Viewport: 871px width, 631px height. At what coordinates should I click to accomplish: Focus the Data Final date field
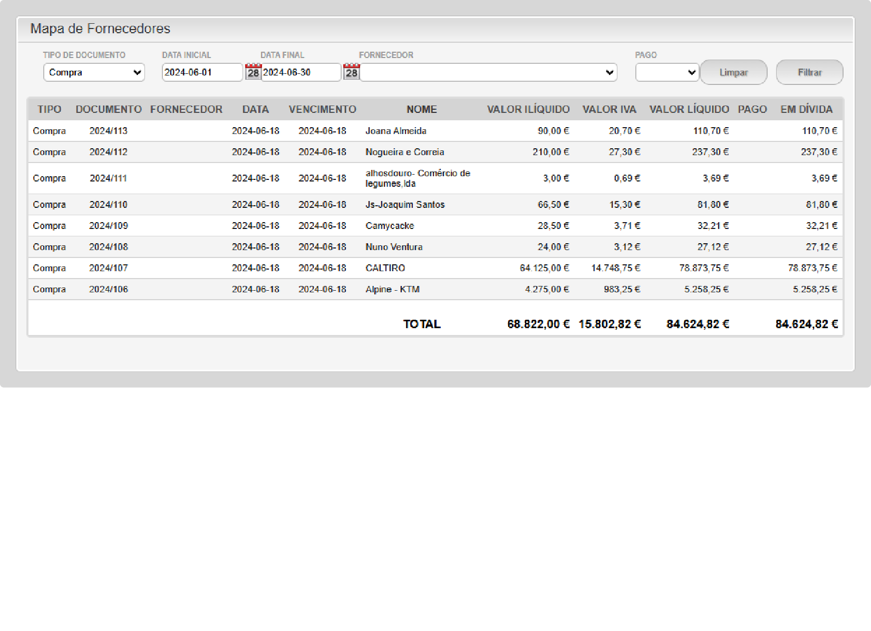(x=301, y=72)
